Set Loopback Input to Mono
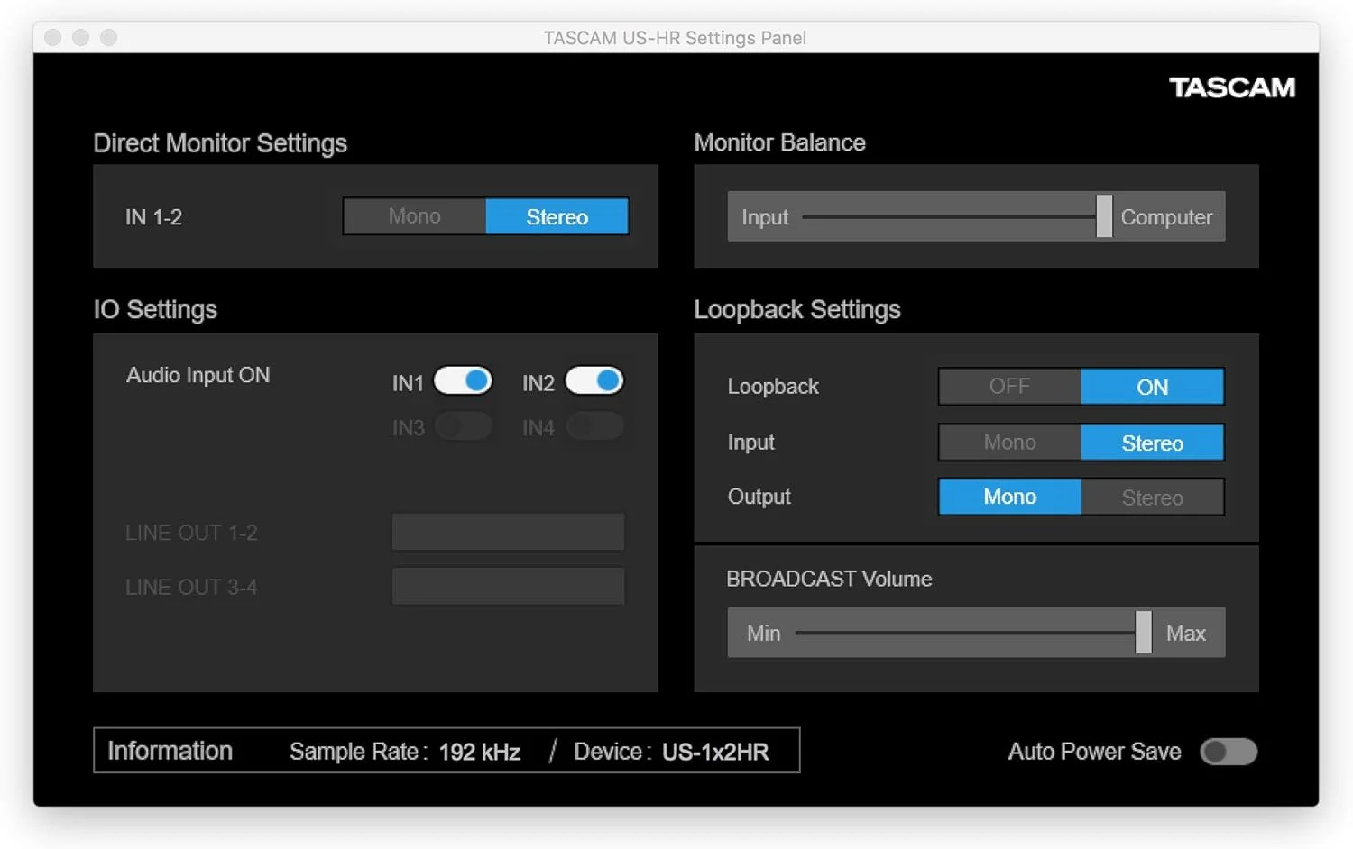Image resolution: width=1353 pixels, height=849 pixels. pyautogui.click(x=1009, y=443)
